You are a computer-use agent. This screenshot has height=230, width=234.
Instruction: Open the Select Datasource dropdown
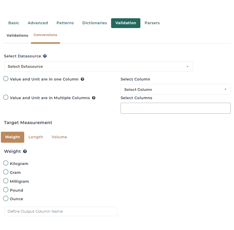coord(98,66)
